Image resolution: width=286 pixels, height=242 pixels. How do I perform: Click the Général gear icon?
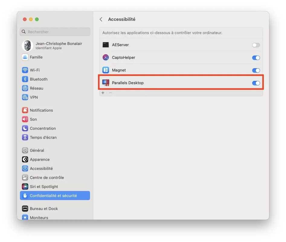(x=25, y=150)
